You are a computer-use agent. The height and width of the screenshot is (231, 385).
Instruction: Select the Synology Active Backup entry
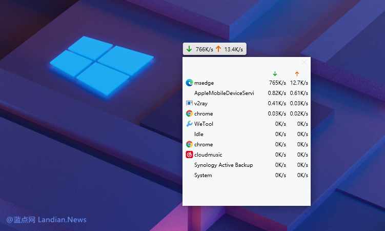click(223, 165)
